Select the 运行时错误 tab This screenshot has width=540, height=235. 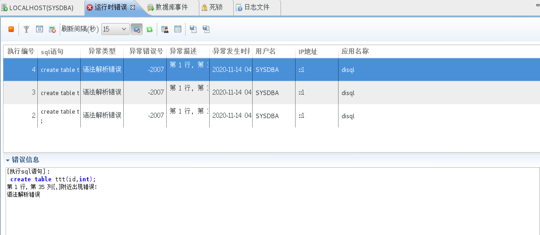[111, 7]
